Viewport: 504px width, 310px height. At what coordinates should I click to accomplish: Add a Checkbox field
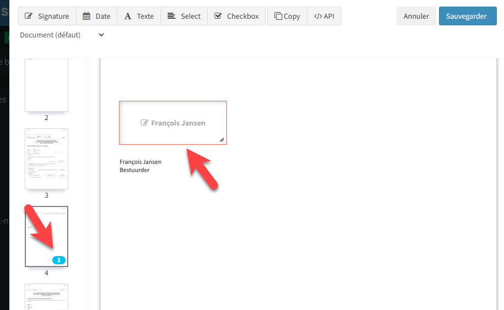tap(236, 16)
